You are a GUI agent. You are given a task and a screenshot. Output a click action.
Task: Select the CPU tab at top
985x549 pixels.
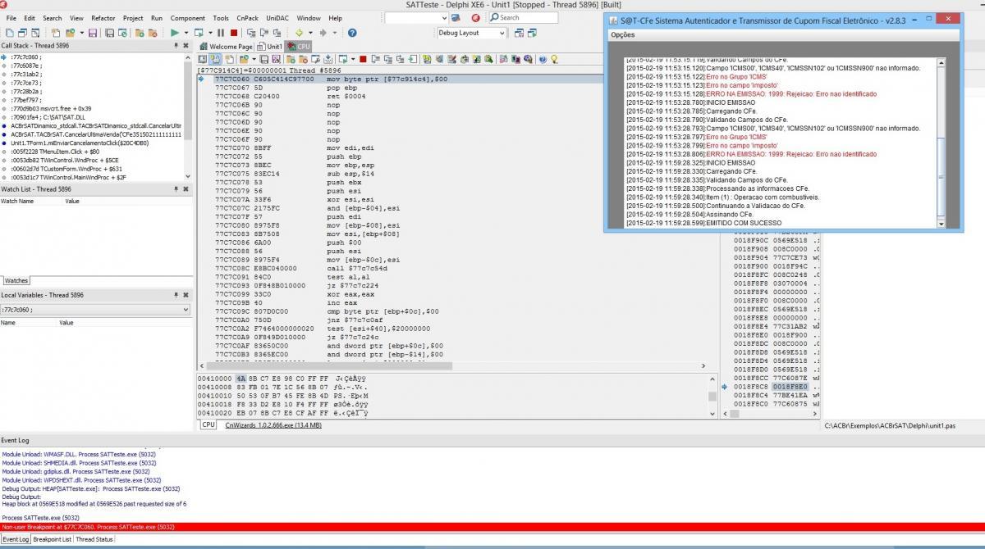tap(299, 47)
